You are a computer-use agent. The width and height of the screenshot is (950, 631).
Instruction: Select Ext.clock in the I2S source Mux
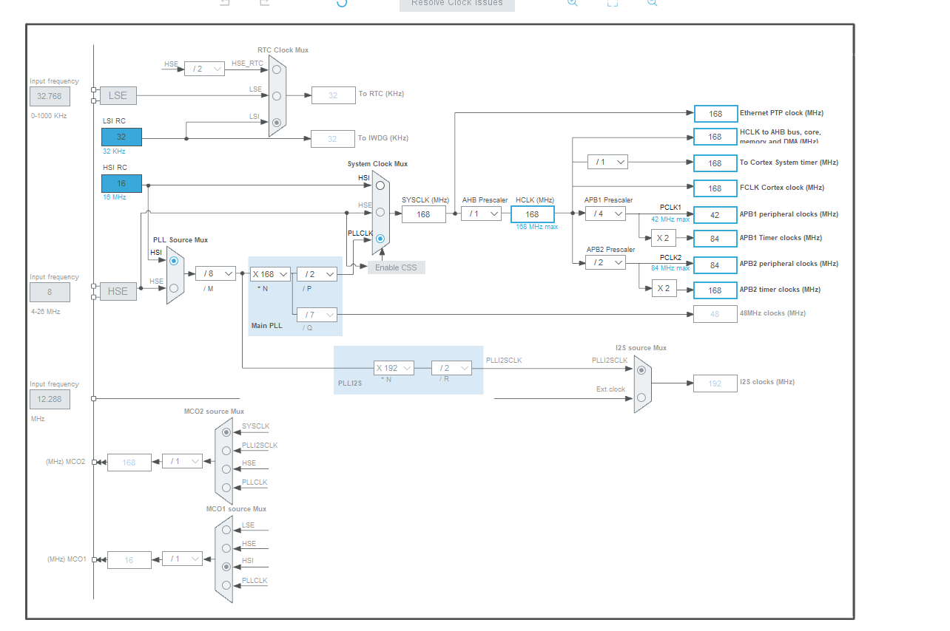[x=641, y=398]
